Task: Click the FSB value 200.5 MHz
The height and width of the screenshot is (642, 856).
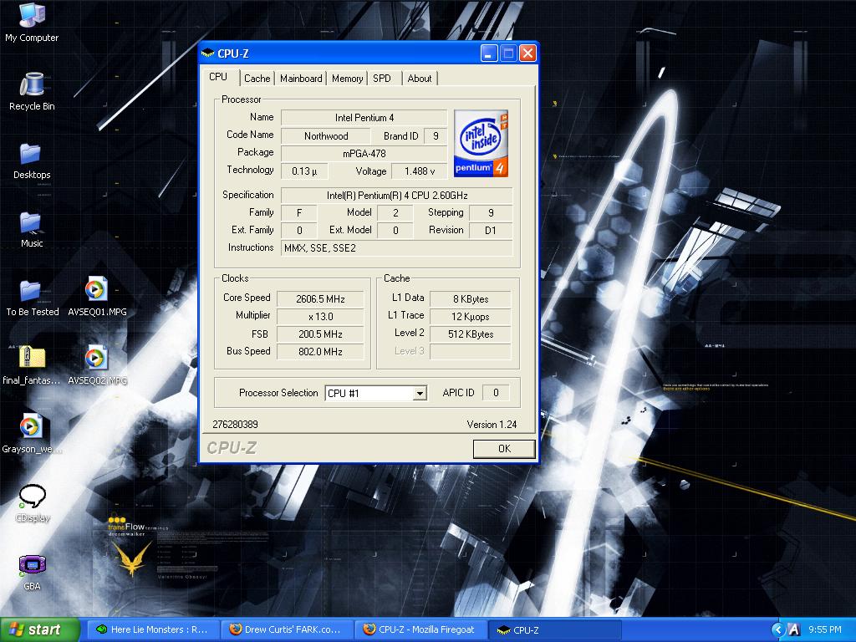Action: point(320,334)
